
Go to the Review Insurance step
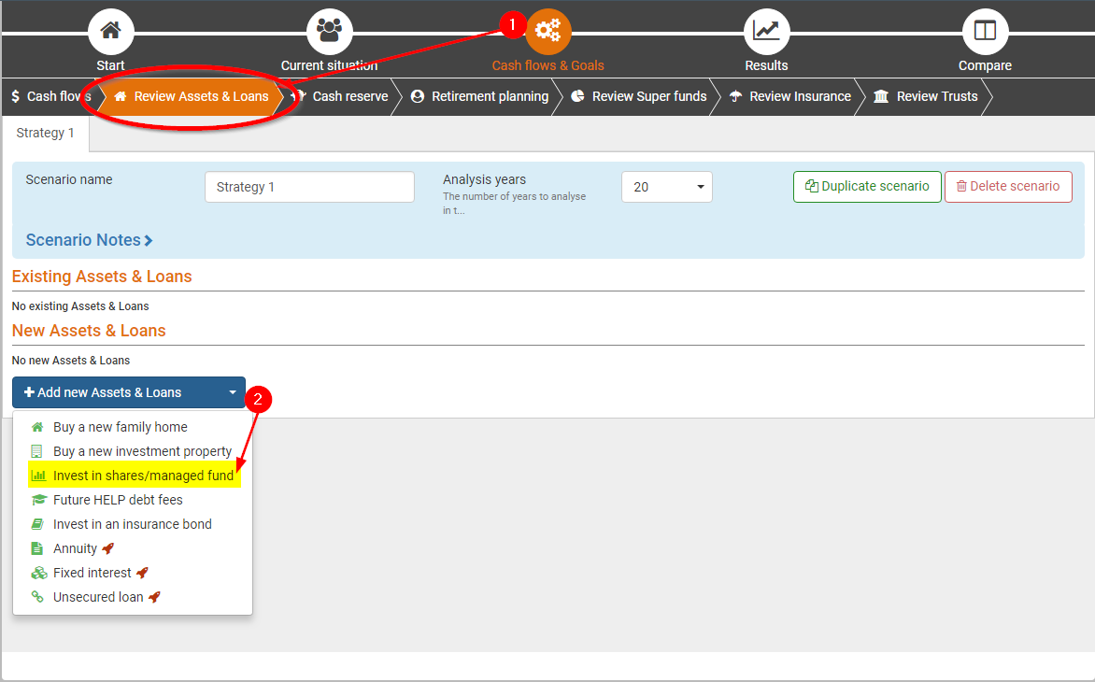coord(790,96)
